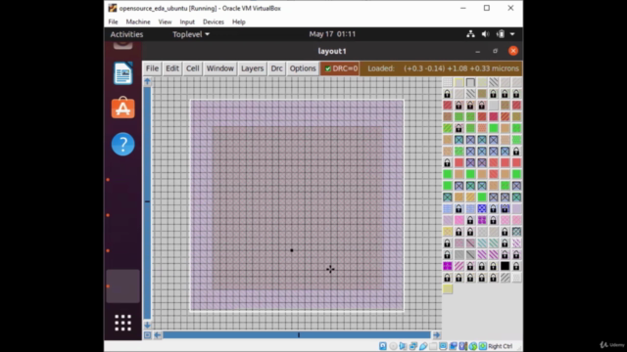Click the VirtualBox shared folders status icon

pos(433,346)
